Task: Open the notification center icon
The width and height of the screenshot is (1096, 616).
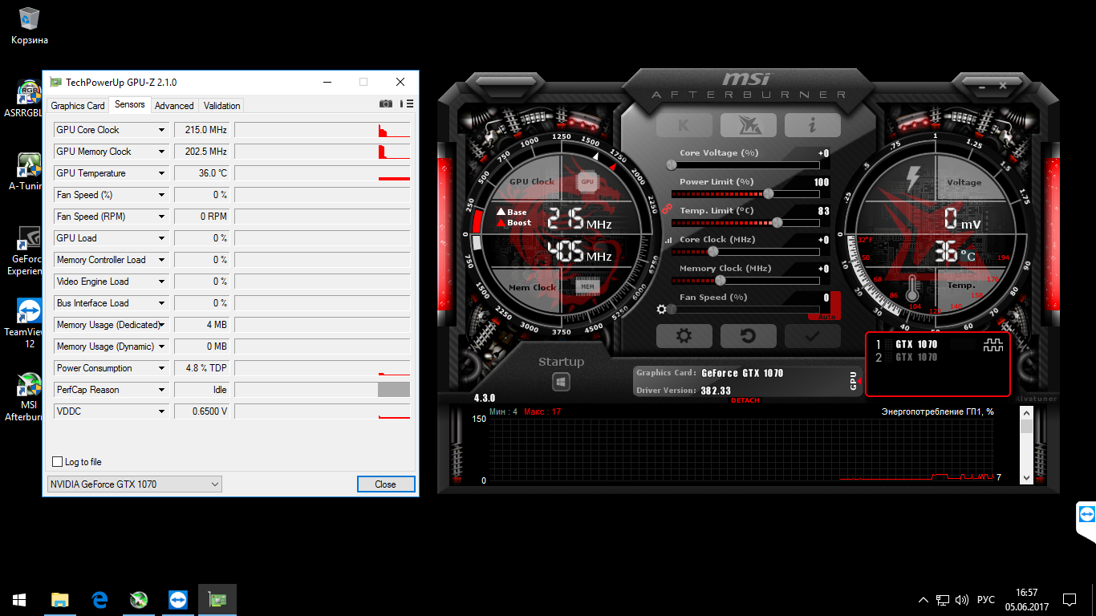Action: coord(1070,600)
